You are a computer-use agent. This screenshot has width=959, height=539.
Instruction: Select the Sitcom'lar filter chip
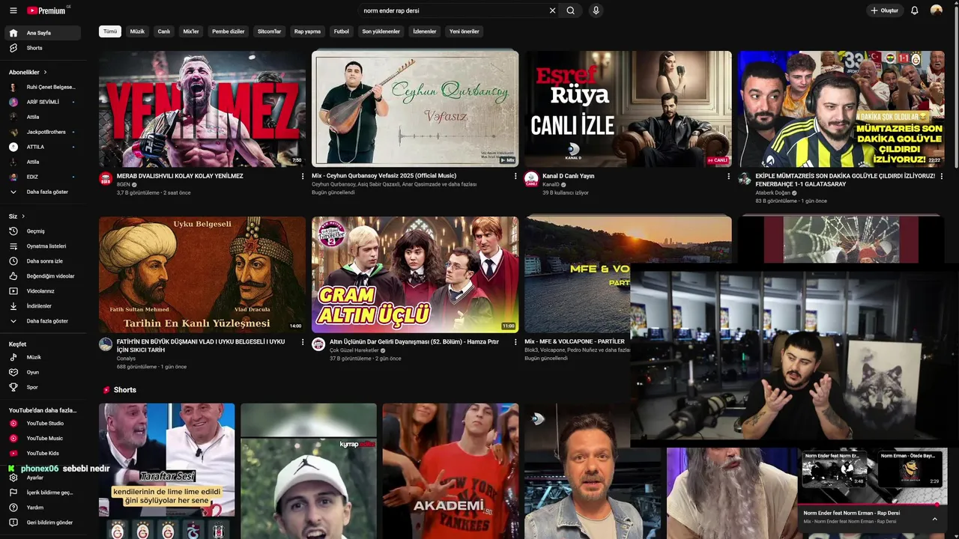tap(269, 31)
